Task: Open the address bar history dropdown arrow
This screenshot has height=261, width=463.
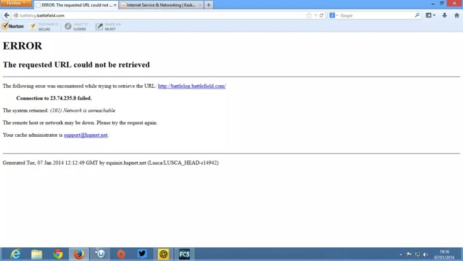Action: (x=316, y=15)
